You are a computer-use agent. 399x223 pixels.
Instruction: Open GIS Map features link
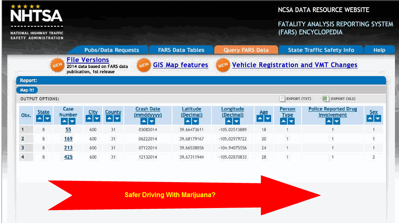point(180,65)
